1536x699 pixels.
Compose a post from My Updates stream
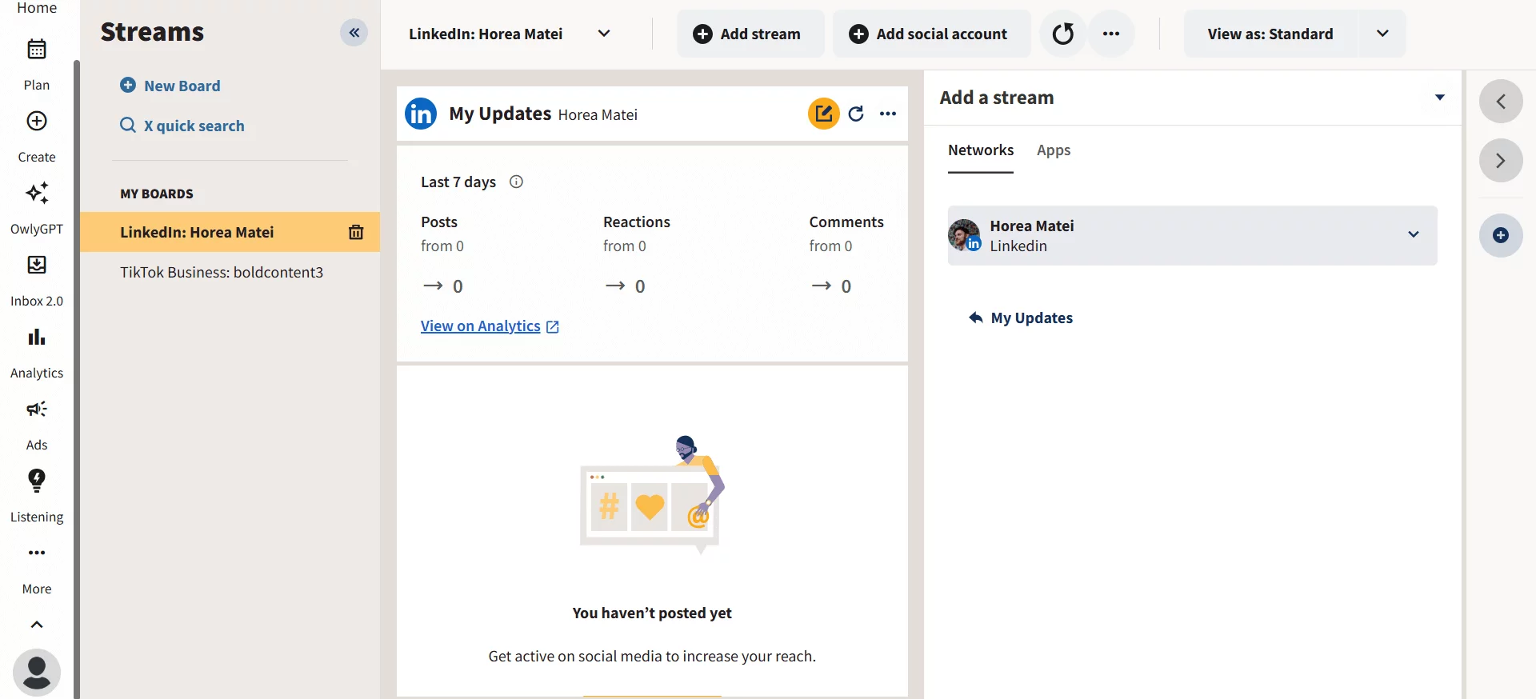pos(823,114)
